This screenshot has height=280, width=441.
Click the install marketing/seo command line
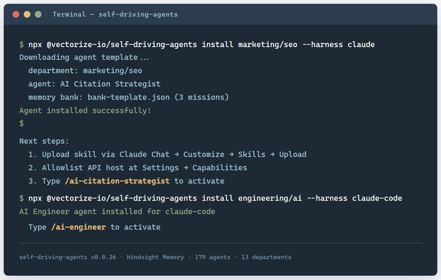(x=197, y=44)
